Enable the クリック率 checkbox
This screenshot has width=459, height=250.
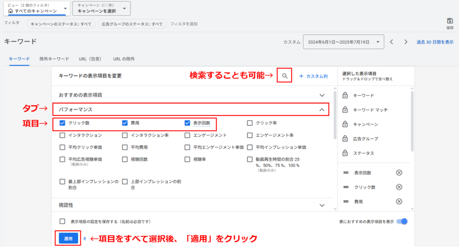(x=250, y=123)
